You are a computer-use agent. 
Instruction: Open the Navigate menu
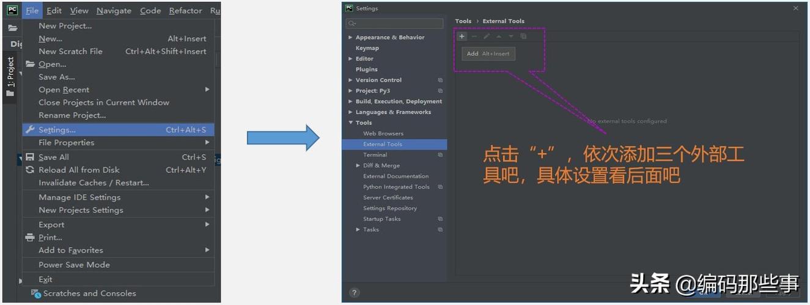(x=114, y=10)
